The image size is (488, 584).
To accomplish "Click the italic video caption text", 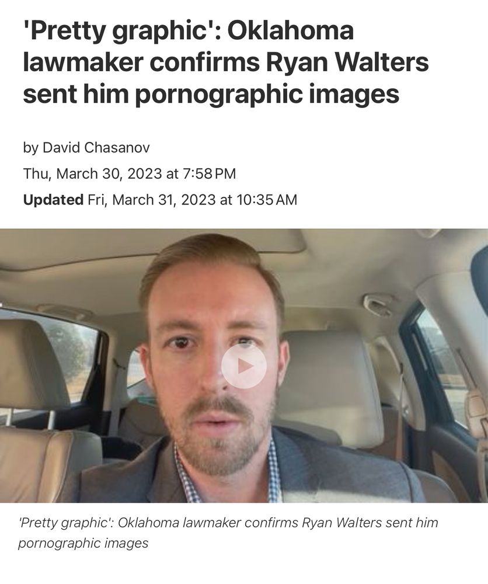I will [x=228, y=533].
